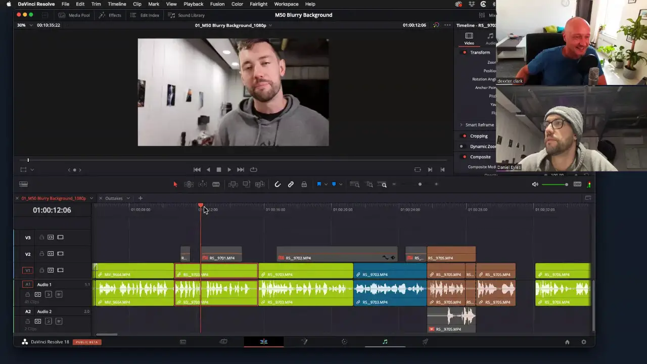The image size is (647, 364).
Task: Toggle the timeline snapping magnet icon
Action: pyautogui.click(x=278, y=185)
